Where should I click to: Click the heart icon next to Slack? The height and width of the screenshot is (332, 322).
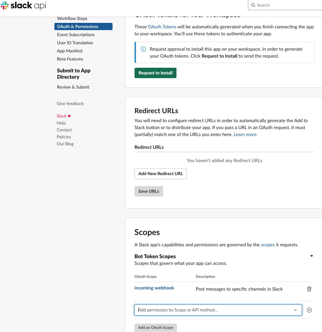(x=69, y=116)
